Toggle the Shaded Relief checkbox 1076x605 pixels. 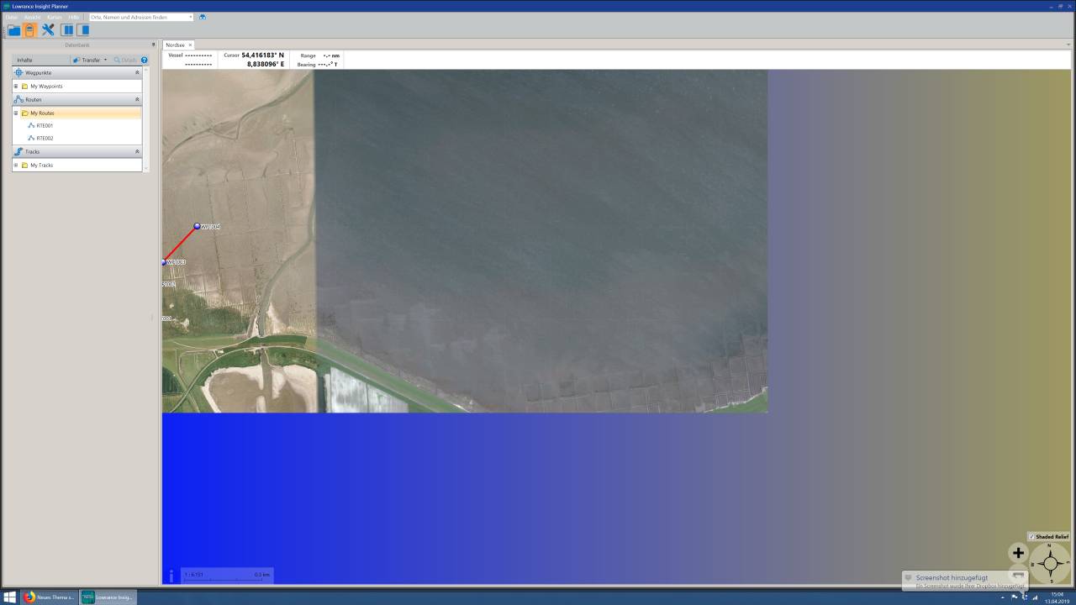click(1032, 536)
